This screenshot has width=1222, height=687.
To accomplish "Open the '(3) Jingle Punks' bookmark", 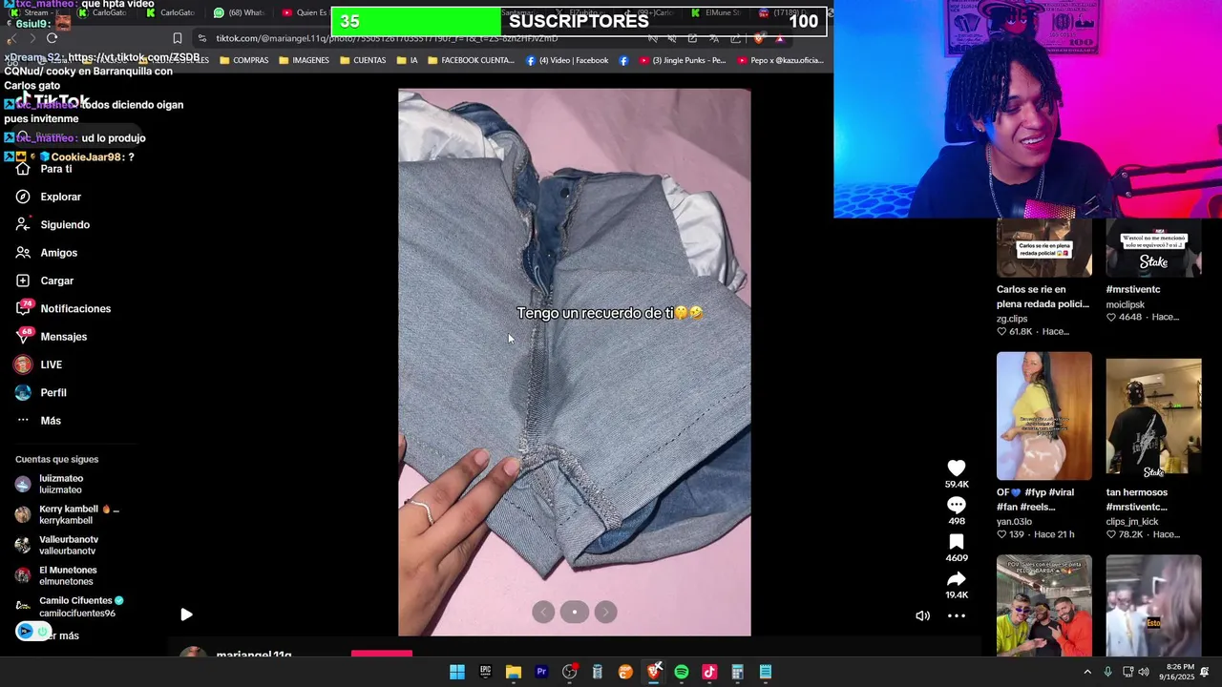I will (683, 60).
